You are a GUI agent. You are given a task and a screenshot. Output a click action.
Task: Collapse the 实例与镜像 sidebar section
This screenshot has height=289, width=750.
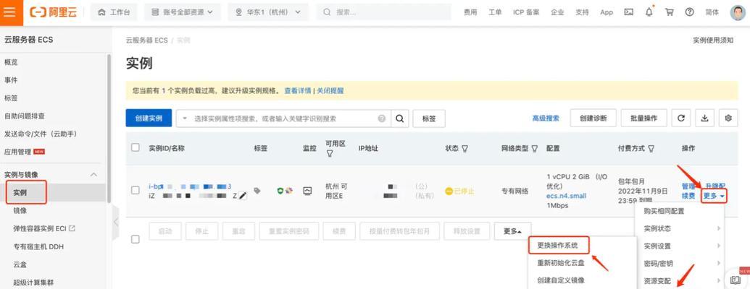93,175
